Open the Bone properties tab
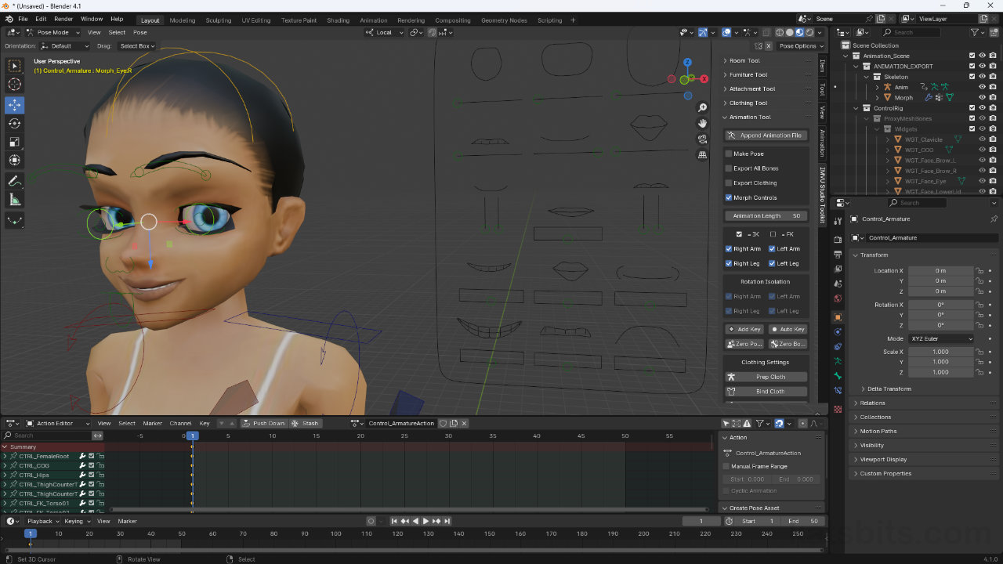This screenshot has width=1003, height=564. click(x=838, y=376)
